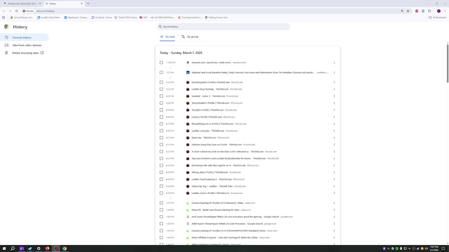The width and height of the screenshot is (449, 252).
Task: Open the Amazon.com Spend less Smile more link
Action: click(211, 63)
